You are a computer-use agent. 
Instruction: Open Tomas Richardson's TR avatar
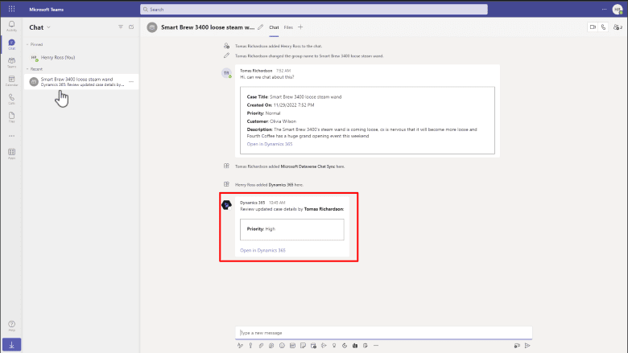tap(226, 73)
